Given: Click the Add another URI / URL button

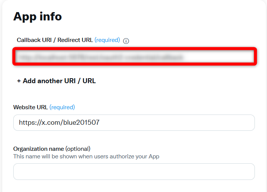Looking at the screenshot, I should pyautogui.click(x=56, y=81).
